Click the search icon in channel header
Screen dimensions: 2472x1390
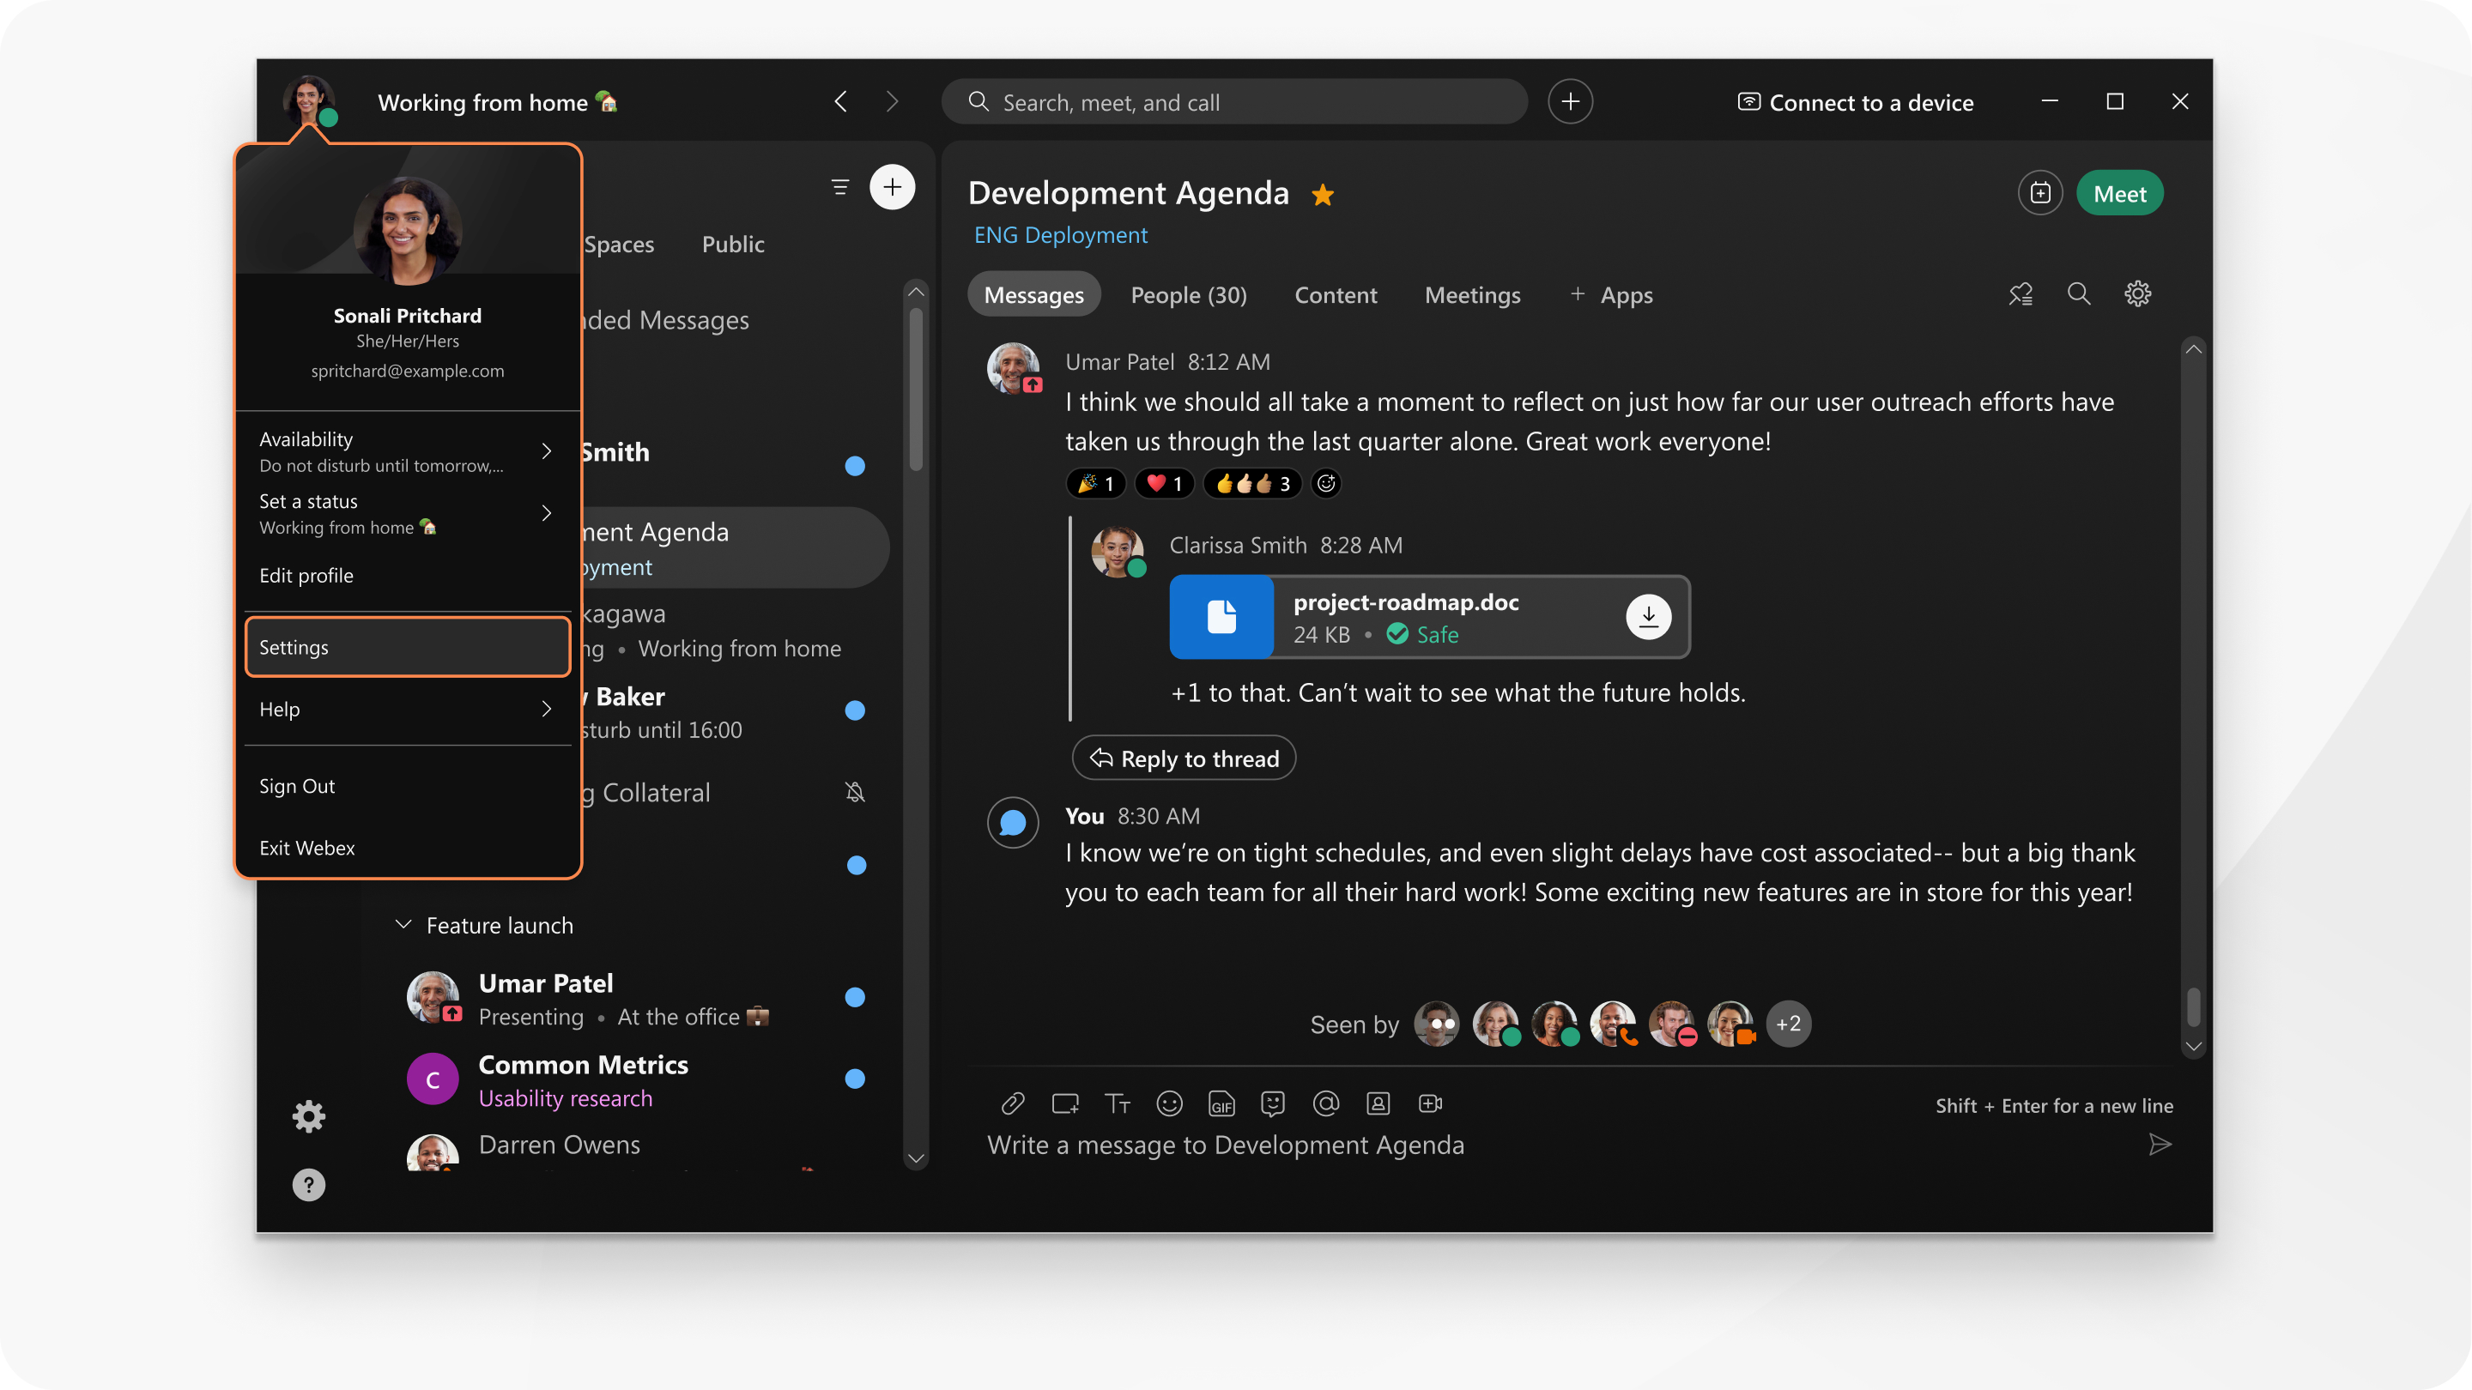pyautogui.click(x=2076, y=293)
